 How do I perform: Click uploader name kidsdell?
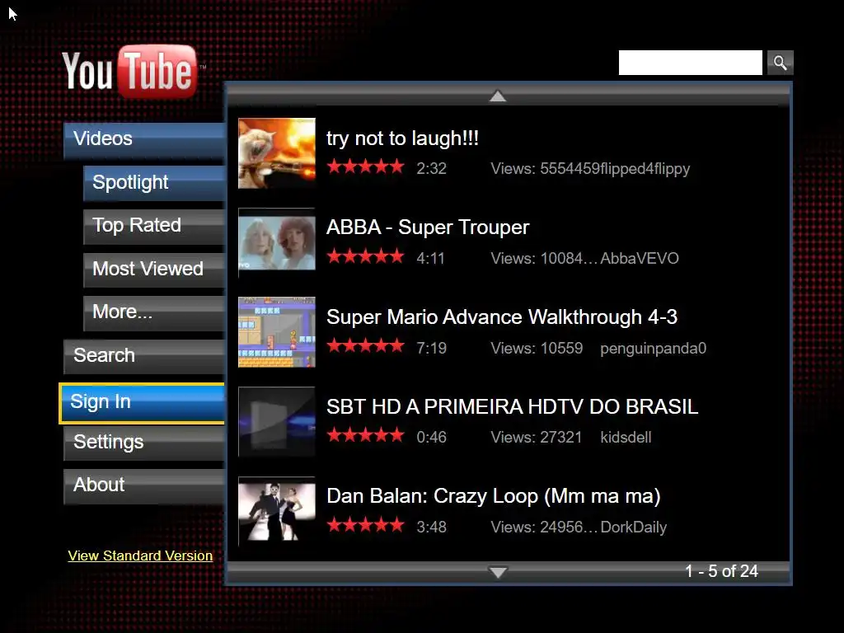click(626, 437)
